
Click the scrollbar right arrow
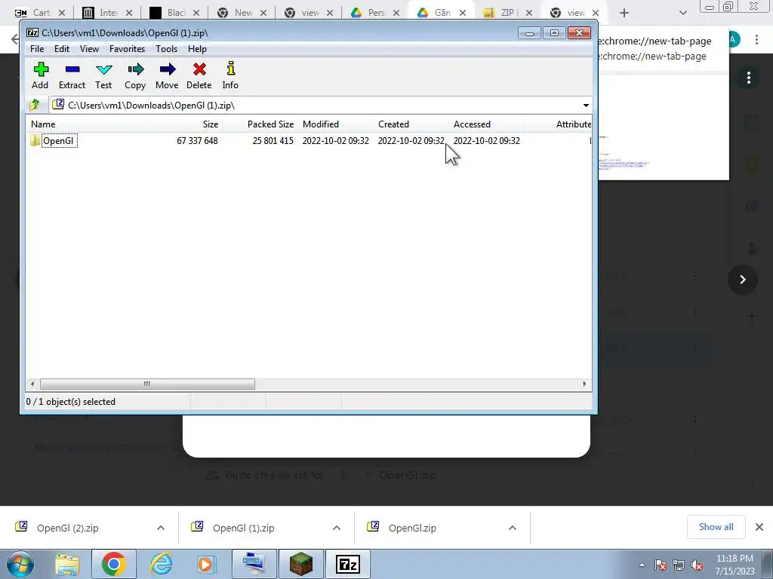[x=584, y=384]
